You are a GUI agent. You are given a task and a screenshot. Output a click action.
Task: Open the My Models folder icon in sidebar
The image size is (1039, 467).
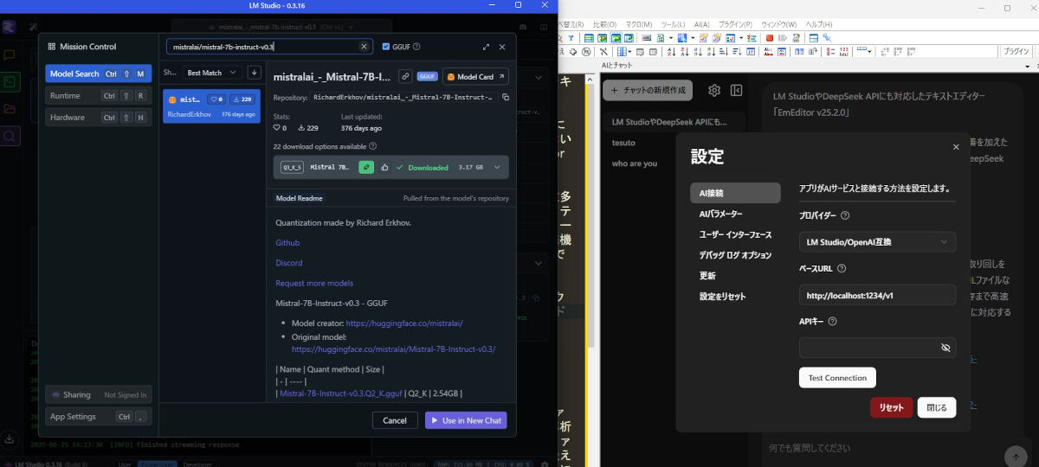point(10,109)
